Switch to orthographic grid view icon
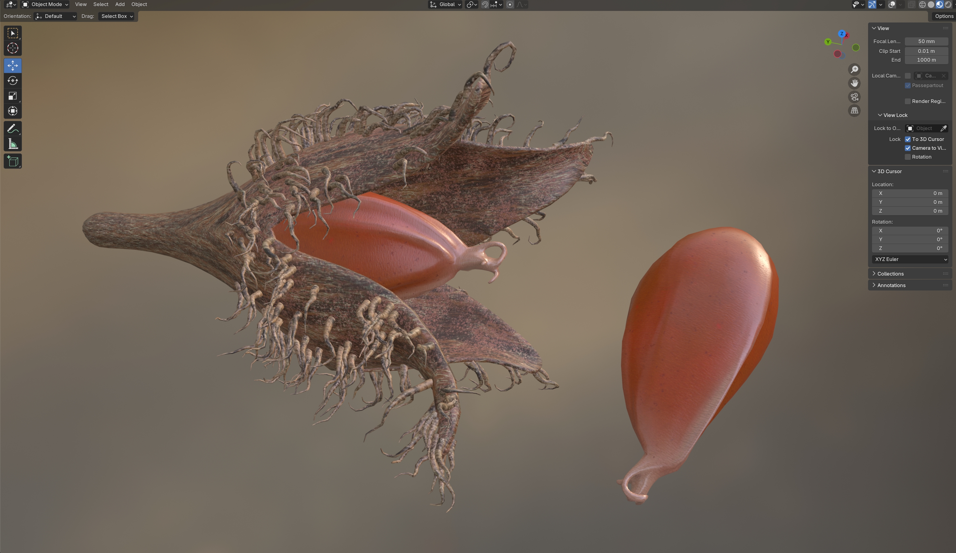 click(x=854, y=111)
